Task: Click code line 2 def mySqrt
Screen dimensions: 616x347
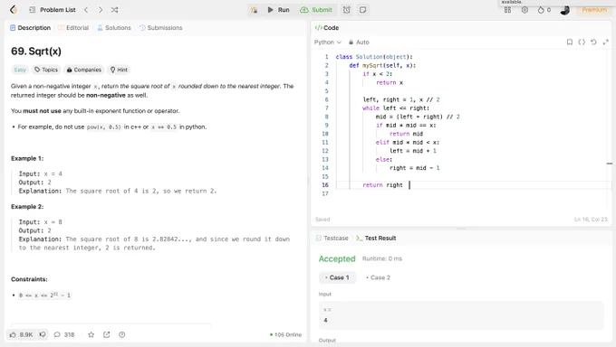Action: coord(382,65)
